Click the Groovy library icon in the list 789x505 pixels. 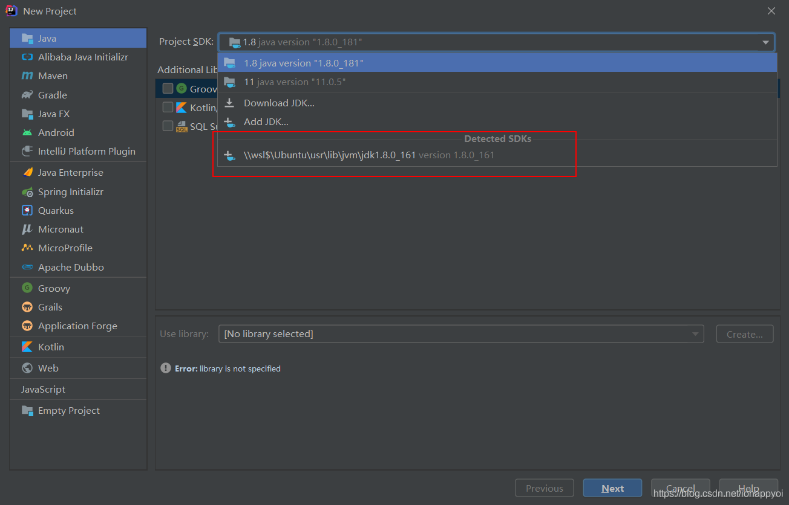point(181,89)
